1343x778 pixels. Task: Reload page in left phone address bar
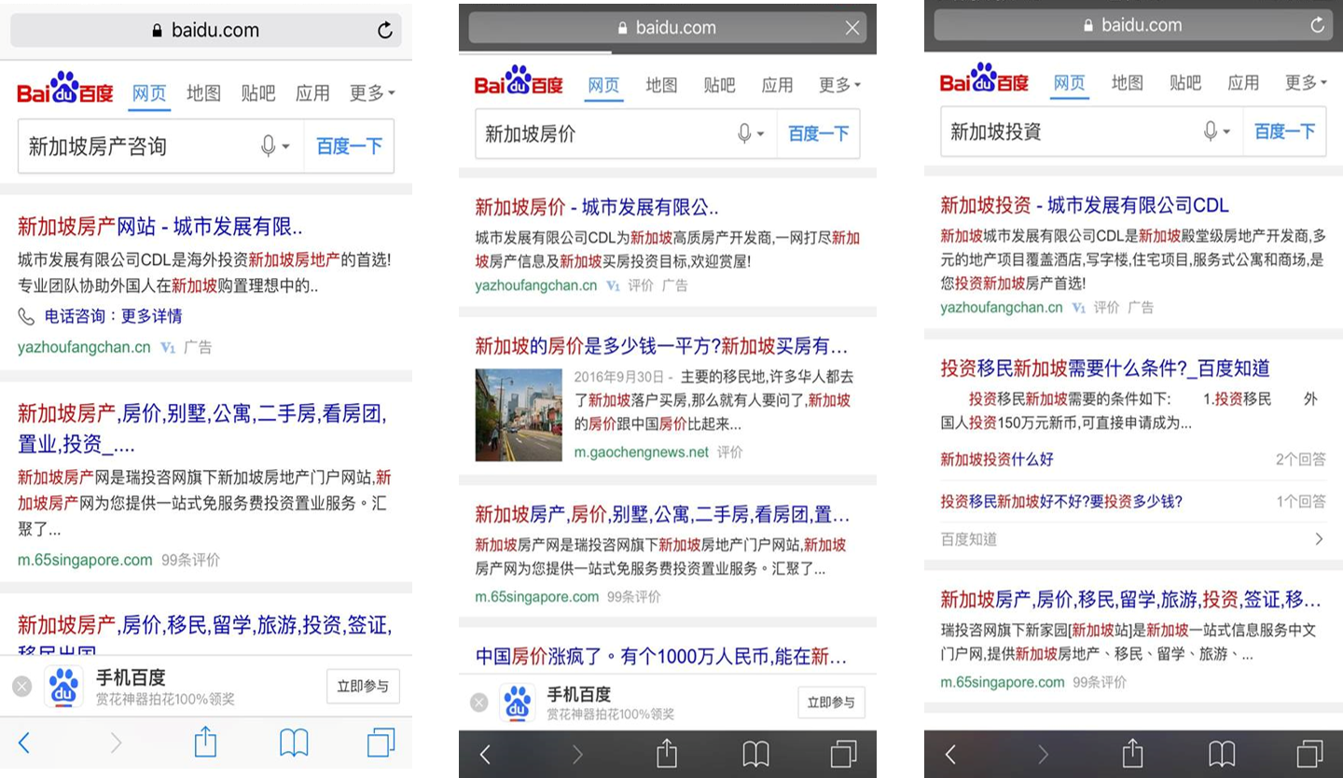(x=384, y=31)
